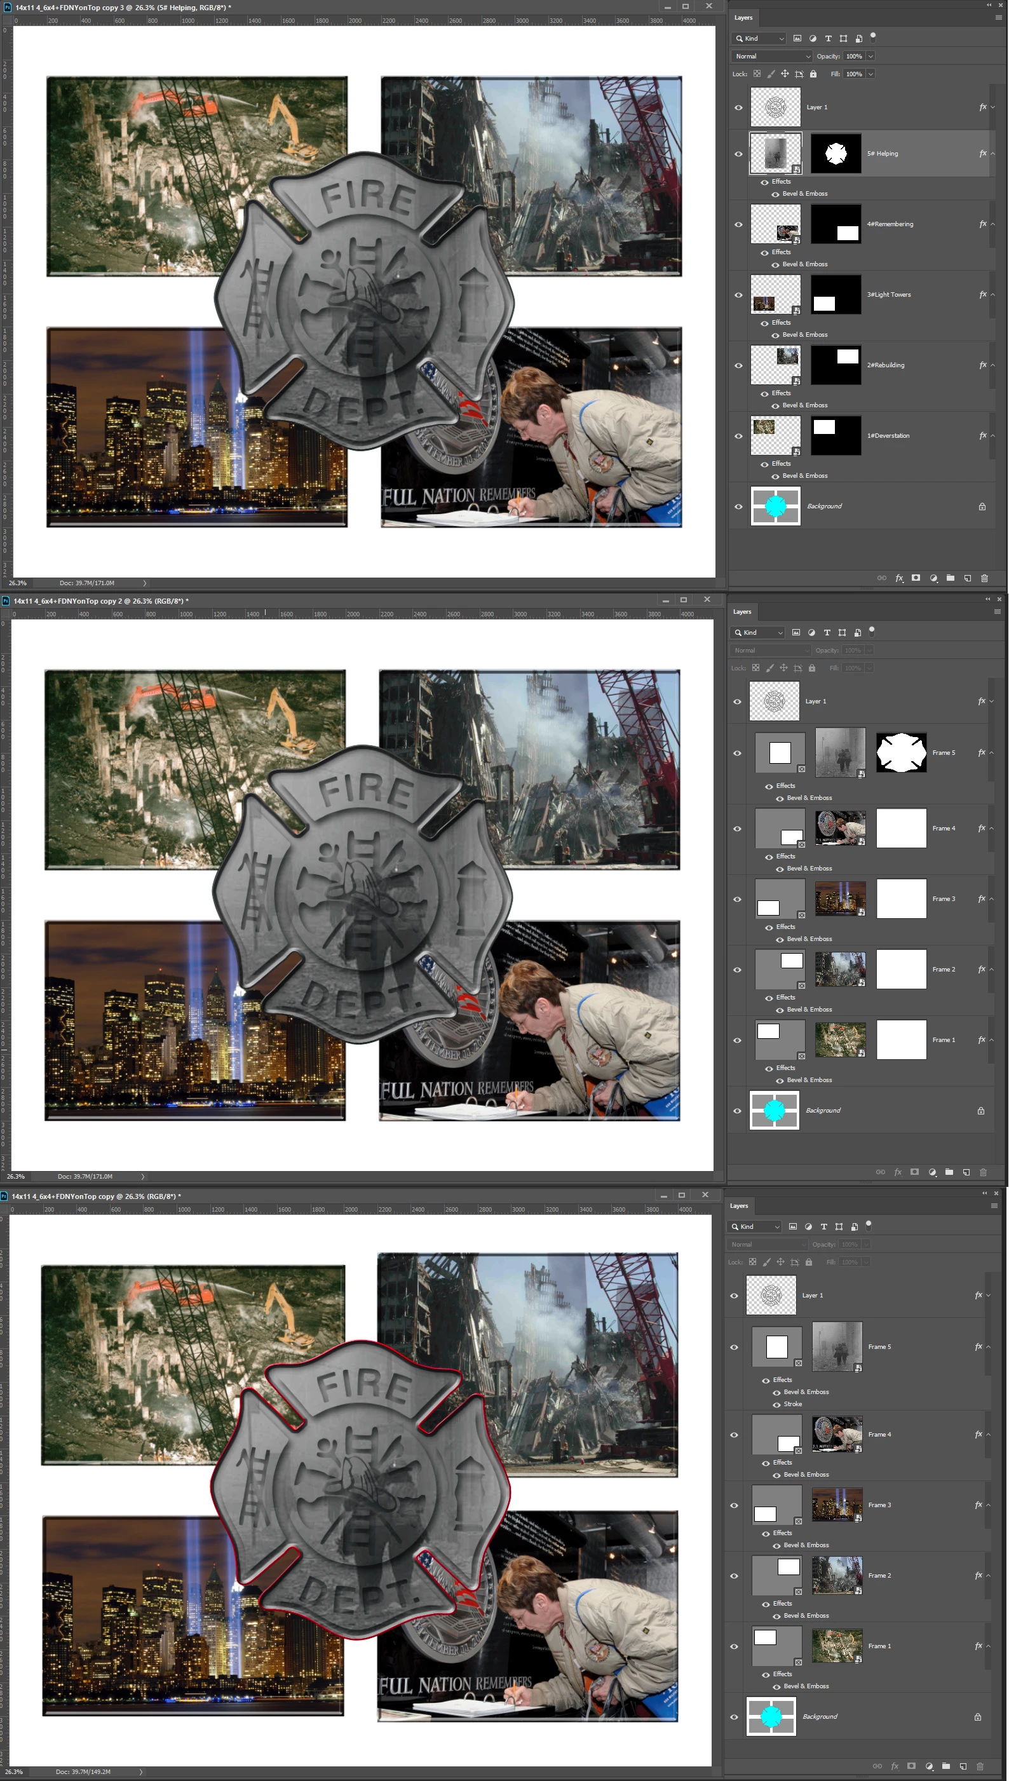Viewport: 1009px width, 1781px height.
Task: Hide the 4#Remembering layer
Action: tap(738, 224)
